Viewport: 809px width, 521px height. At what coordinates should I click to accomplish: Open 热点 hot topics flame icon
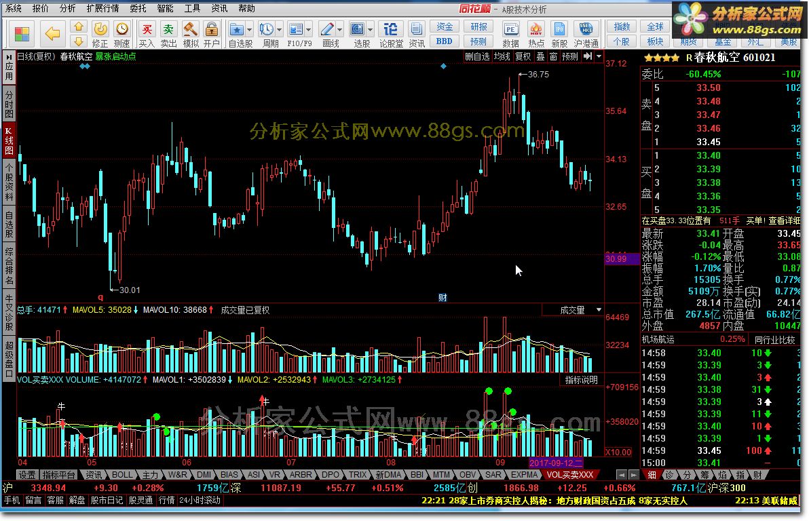coord(536,34)
